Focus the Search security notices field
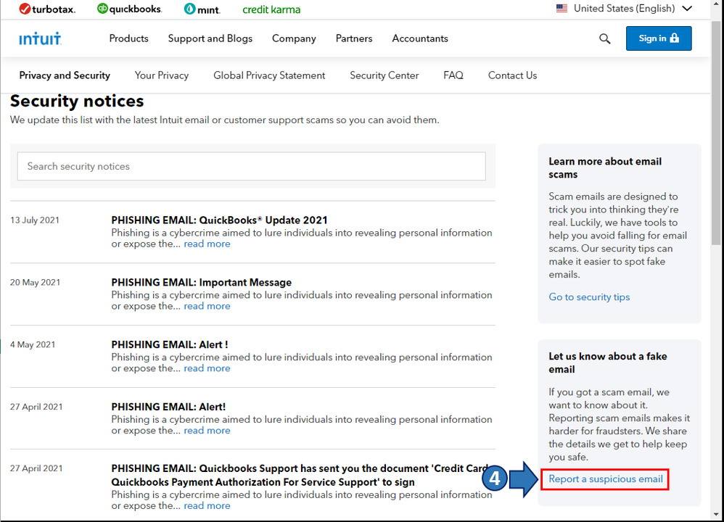The height and width of the screenshot is (522, 724). point(251,166)
